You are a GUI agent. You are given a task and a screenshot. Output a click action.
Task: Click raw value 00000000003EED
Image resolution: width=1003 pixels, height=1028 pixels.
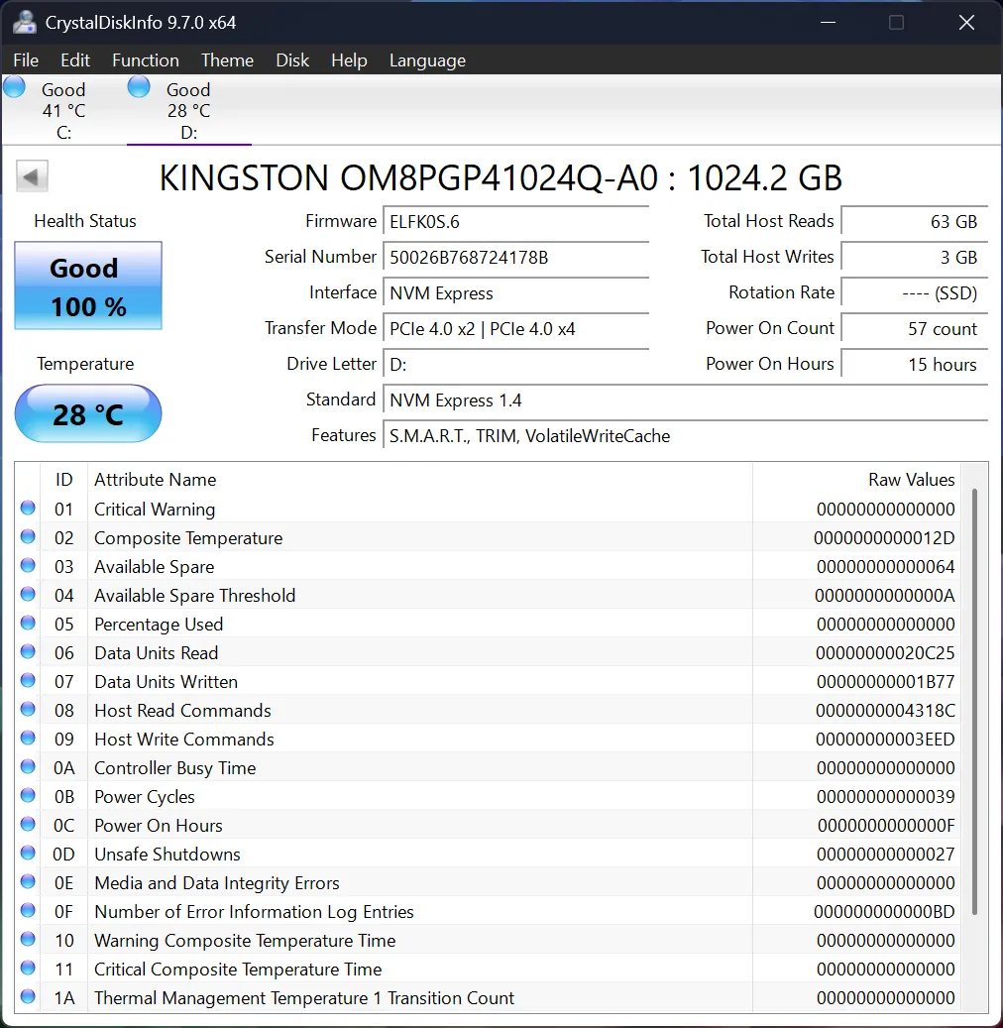(885, 740)
